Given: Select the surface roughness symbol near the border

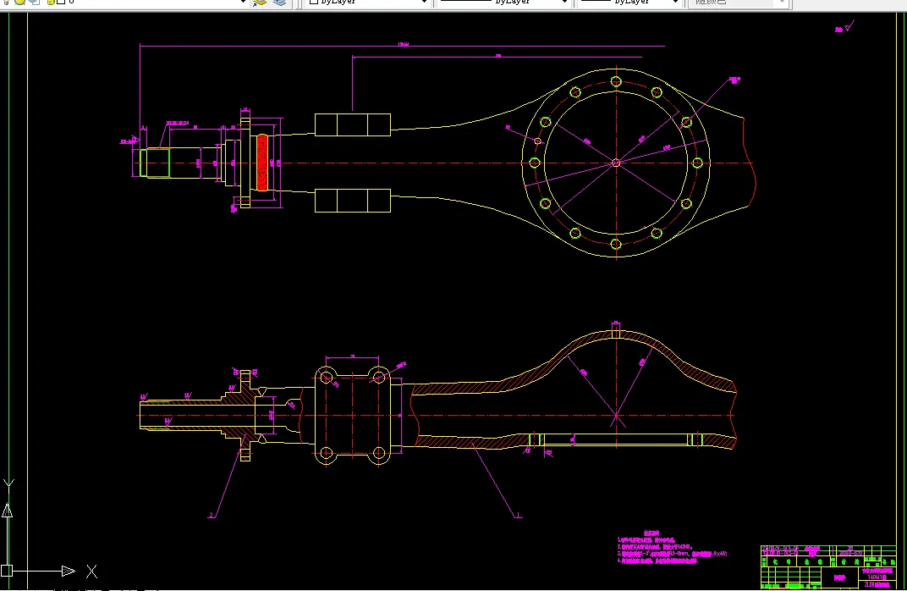Looking at the screenshot, I should [844, 26].
